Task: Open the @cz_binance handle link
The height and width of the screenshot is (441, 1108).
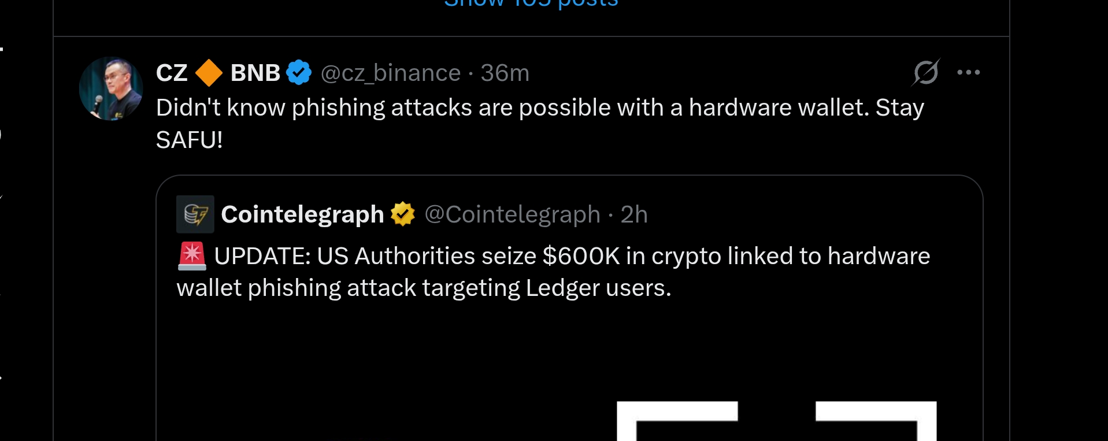Action: click(391, 73)
